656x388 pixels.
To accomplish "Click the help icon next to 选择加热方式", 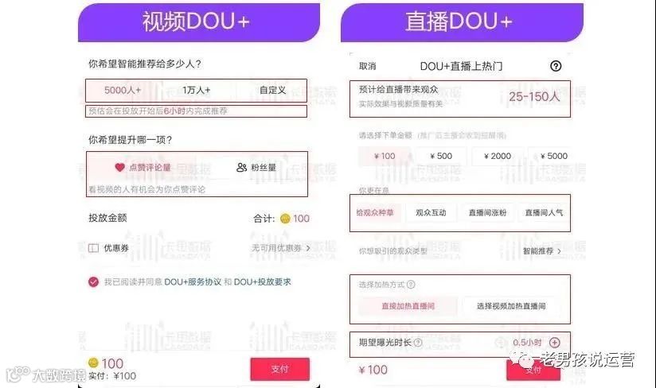I will tap(411, 285).
